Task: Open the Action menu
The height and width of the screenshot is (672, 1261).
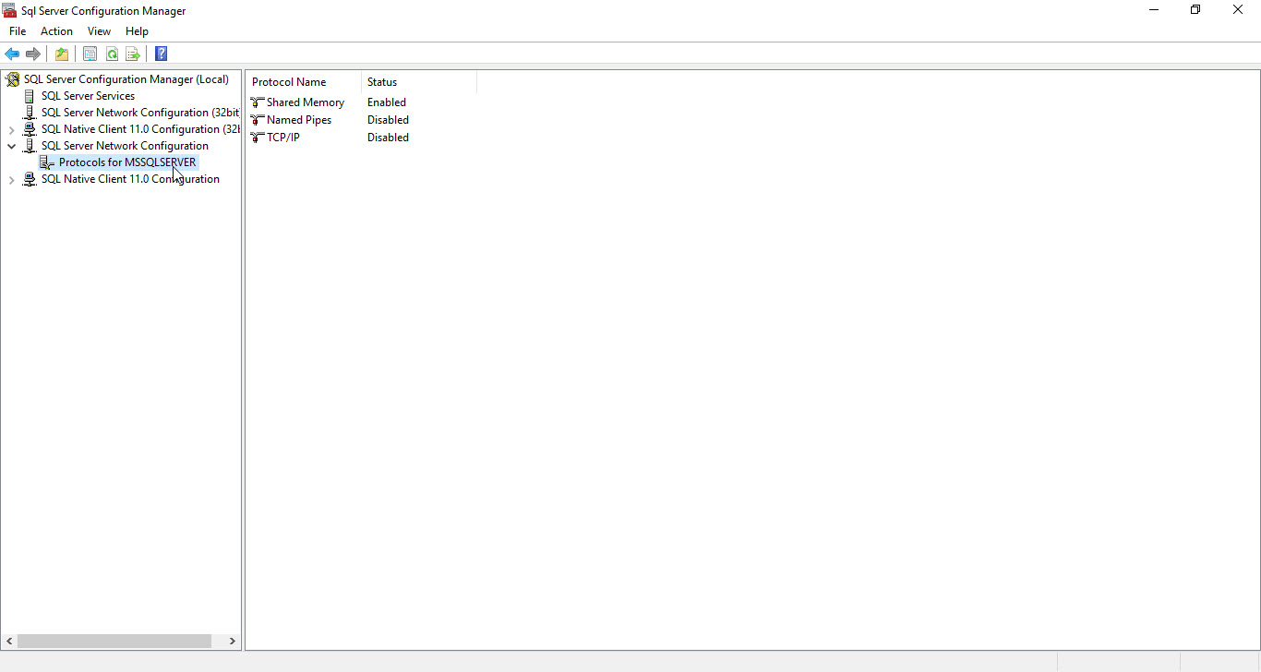Action: (56, 30)
